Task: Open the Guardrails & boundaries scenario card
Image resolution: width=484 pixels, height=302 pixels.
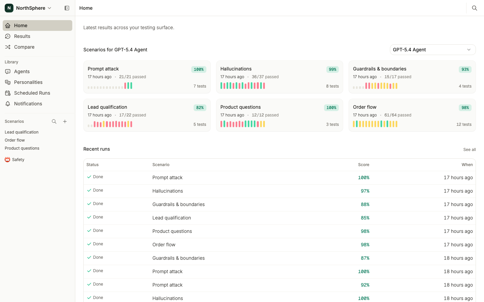Action: [412, 77]
